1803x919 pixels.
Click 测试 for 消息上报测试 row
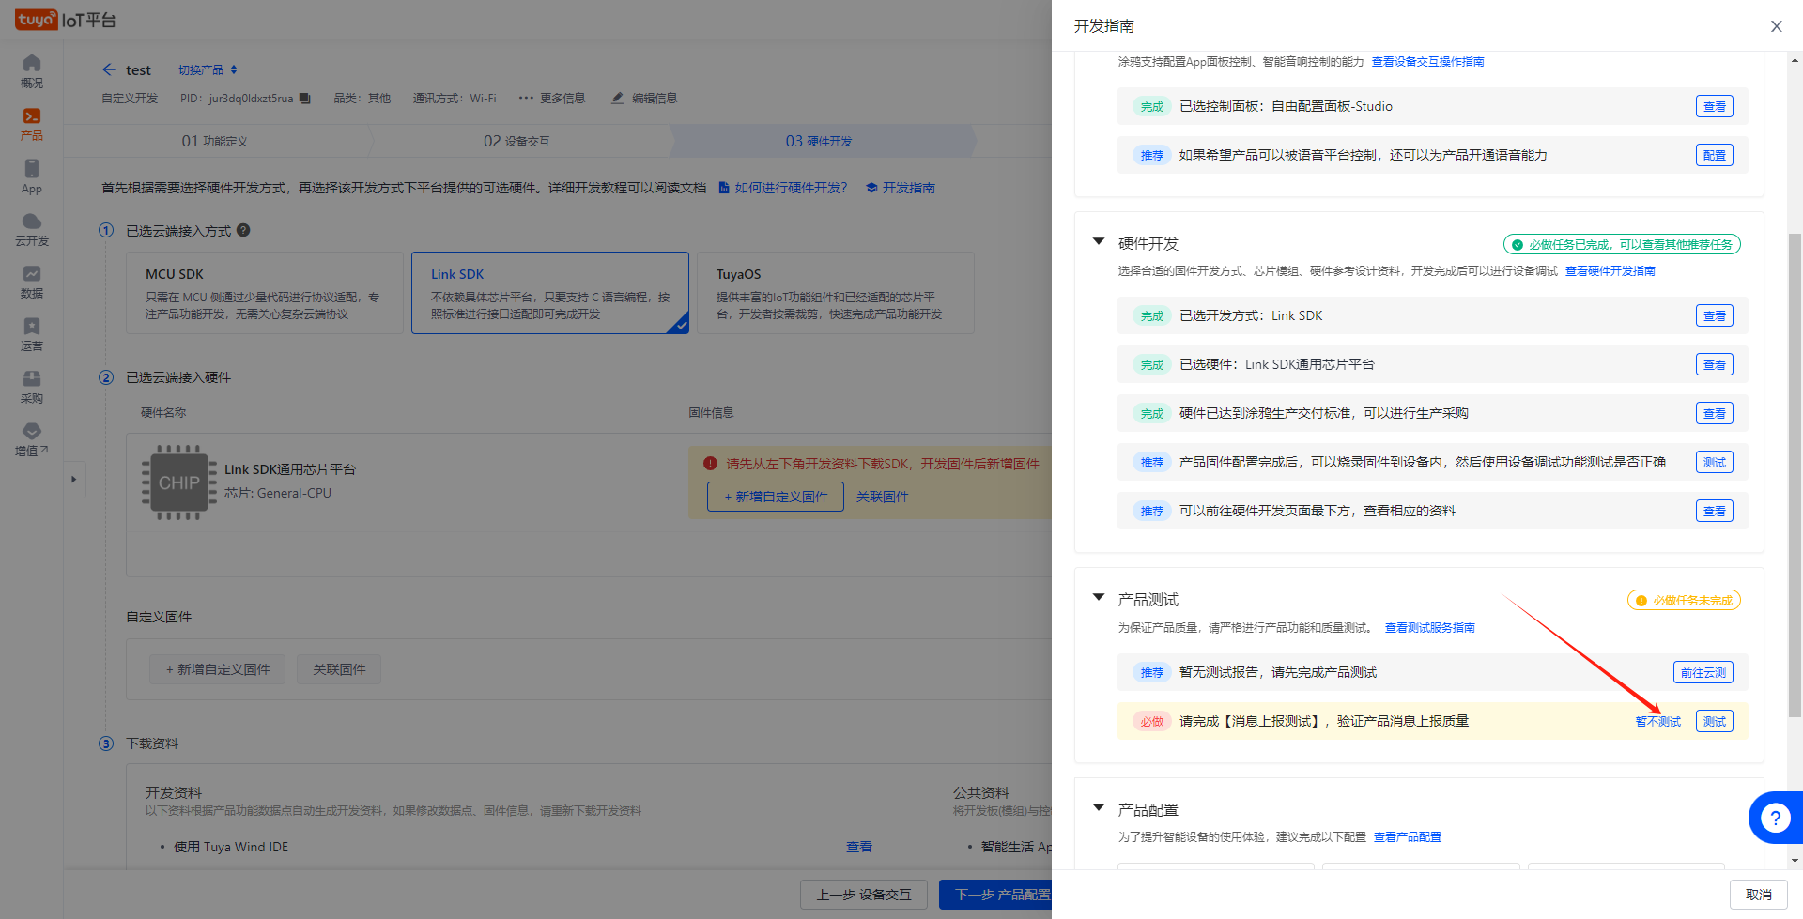tap(1715, 721)
